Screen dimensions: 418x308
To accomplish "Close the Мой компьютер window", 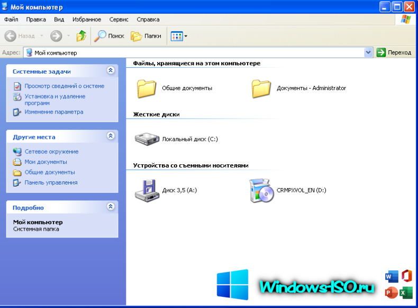I will (409, 7).
